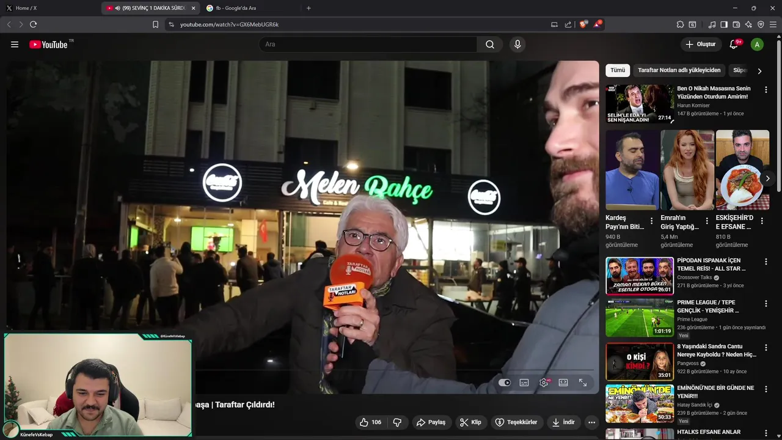The height and width of the screenshot is (440, 782).
Task: Open options for PRIME LEAGUE video
Action: [766, 304]
